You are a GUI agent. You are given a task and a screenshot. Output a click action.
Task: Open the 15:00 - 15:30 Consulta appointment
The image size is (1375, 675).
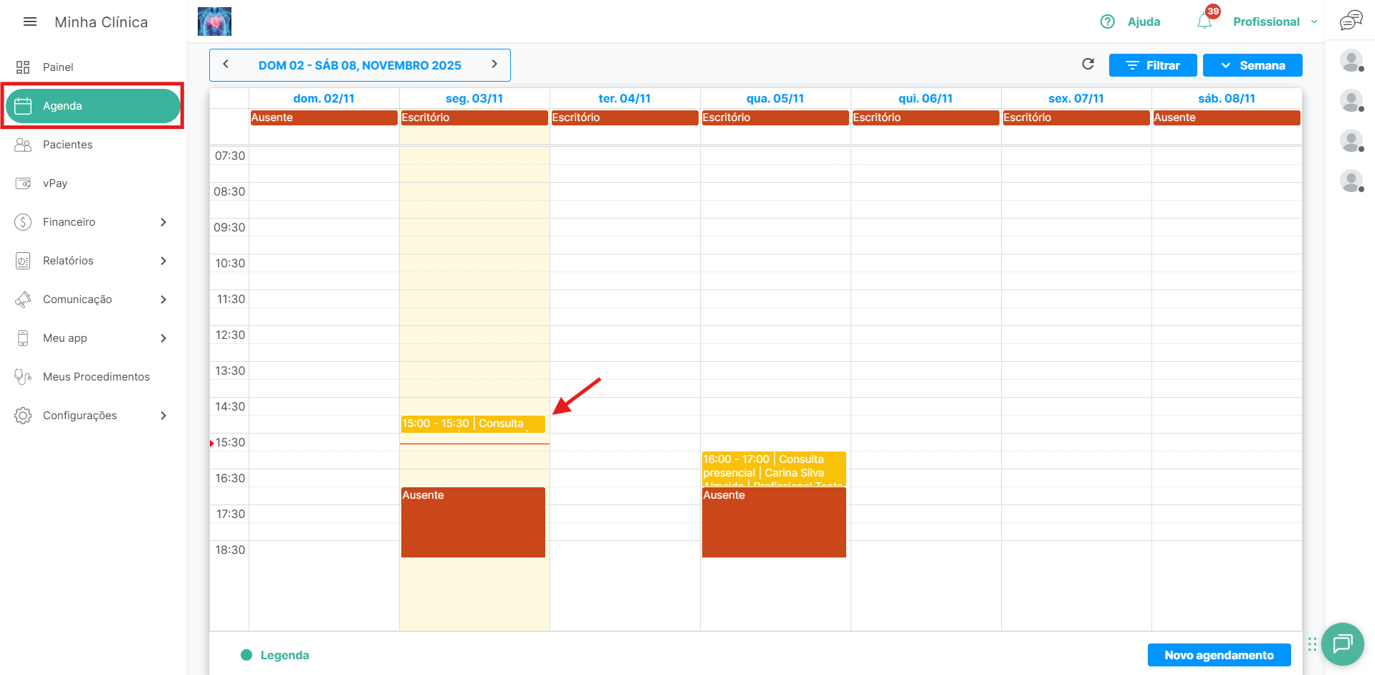click(x=472, y=423)
